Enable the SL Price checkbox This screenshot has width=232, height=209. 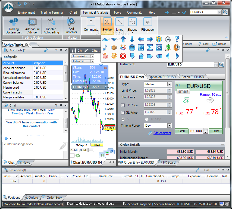[x=123, y=113]
